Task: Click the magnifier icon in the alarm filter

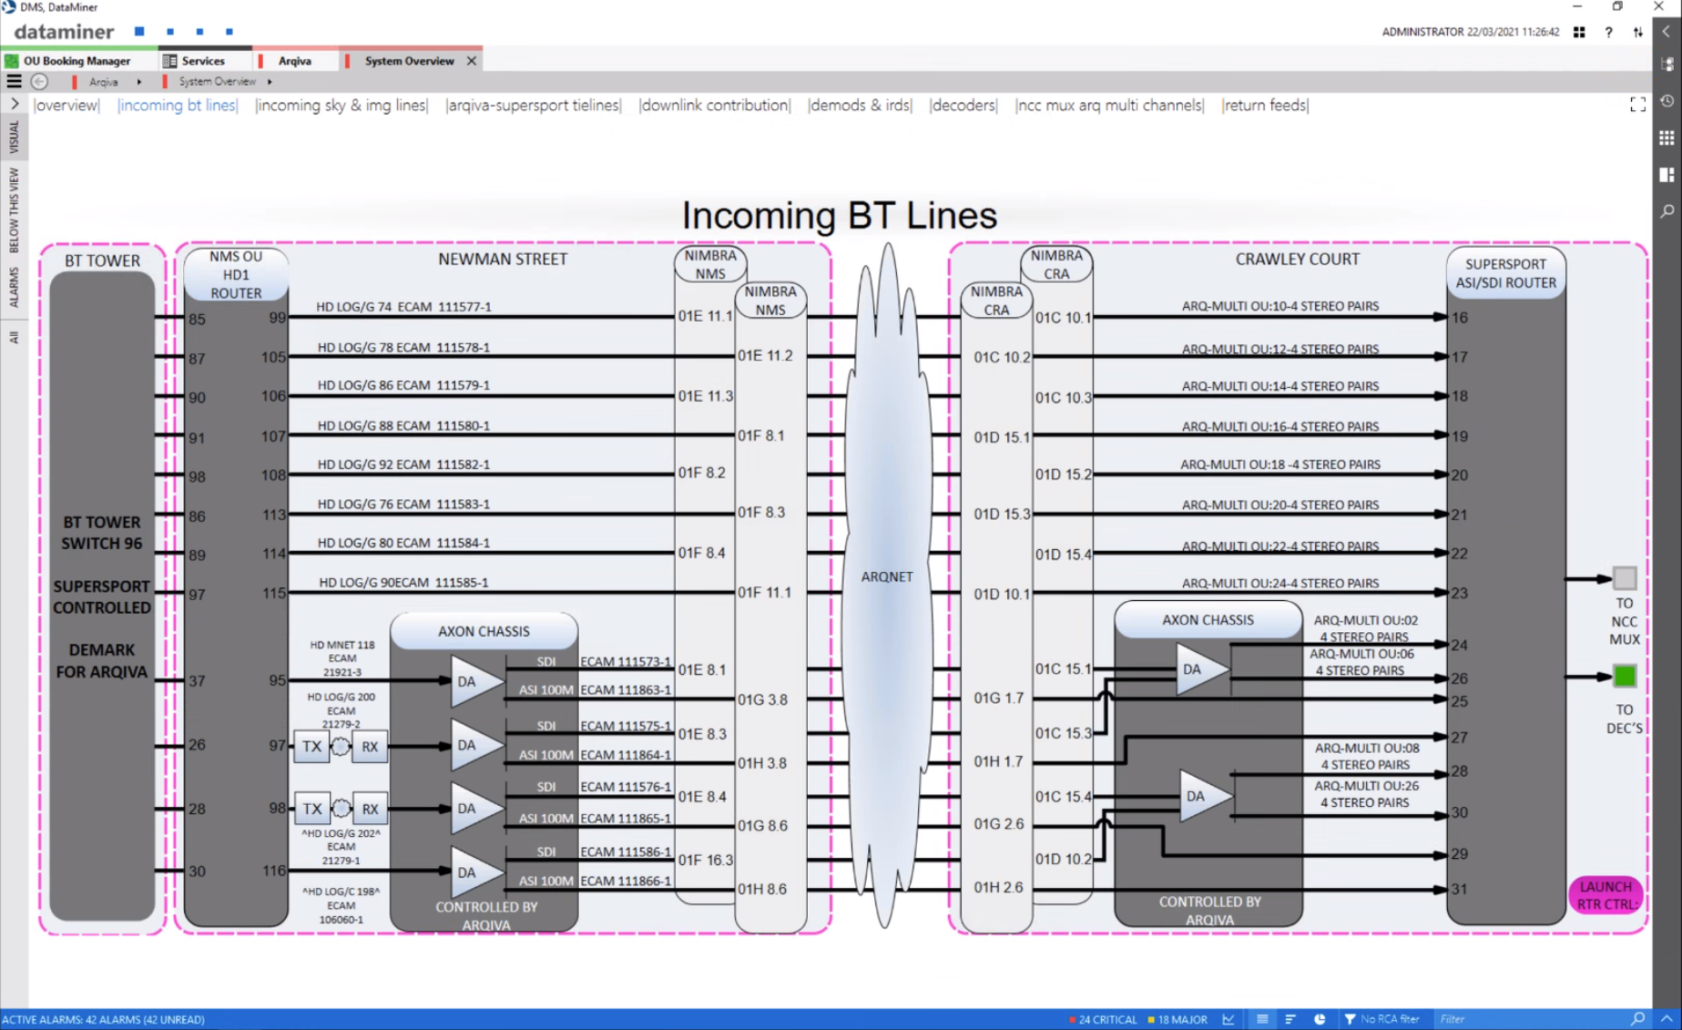Action: click(x=1637, y=1019)
